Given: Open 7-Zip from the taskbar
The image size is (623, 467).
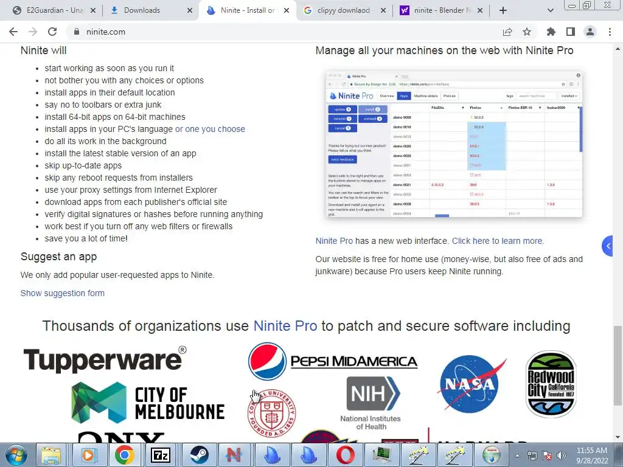Looking at the screenshot, I should [161, 455].
